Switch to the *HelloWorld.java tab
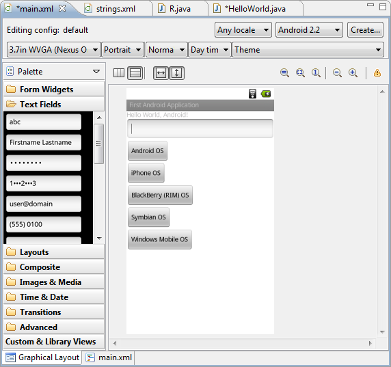 pyautogui.click(x=255, y=9)
